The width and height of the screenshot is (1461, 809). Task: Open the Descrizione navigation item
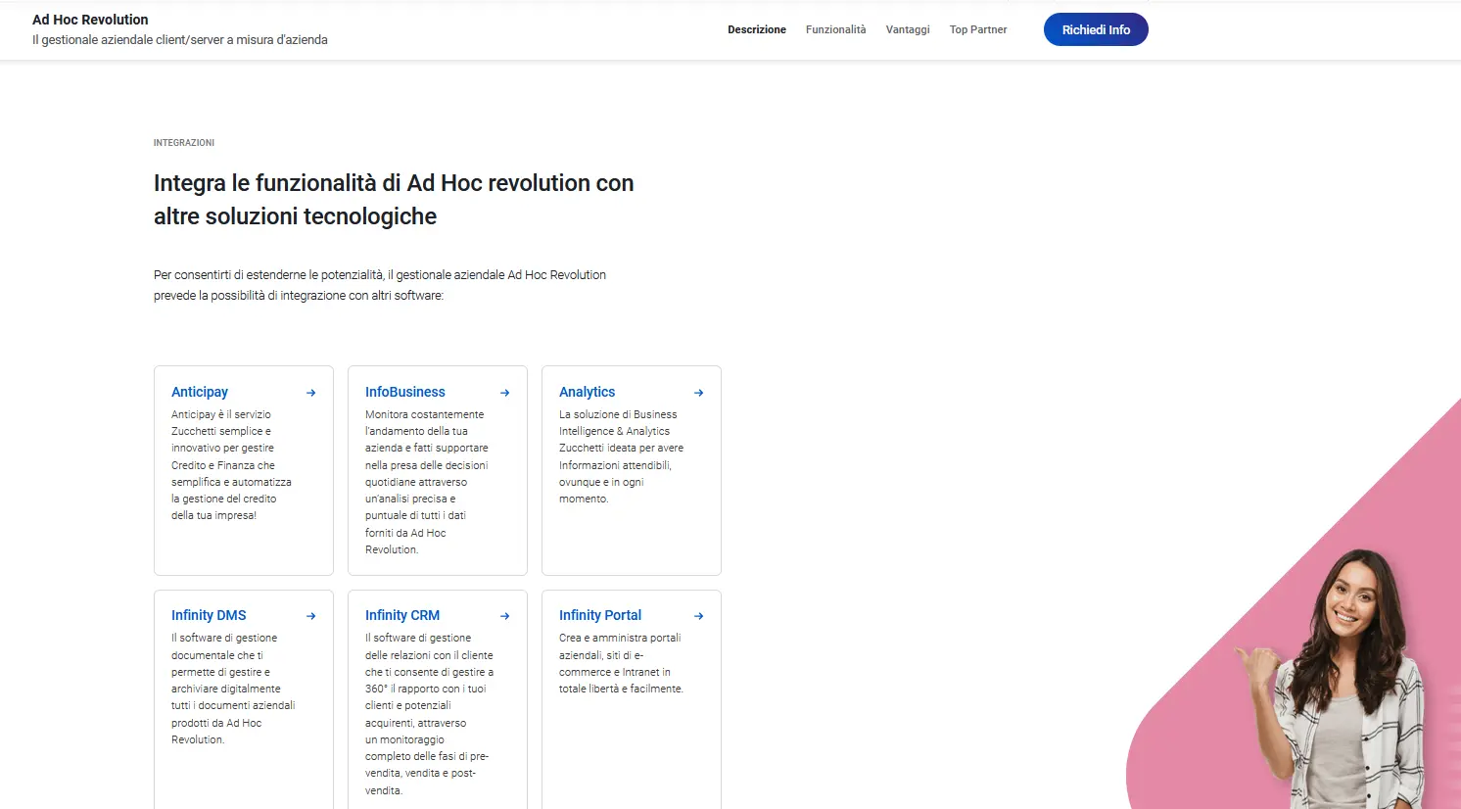coord(757,29)
